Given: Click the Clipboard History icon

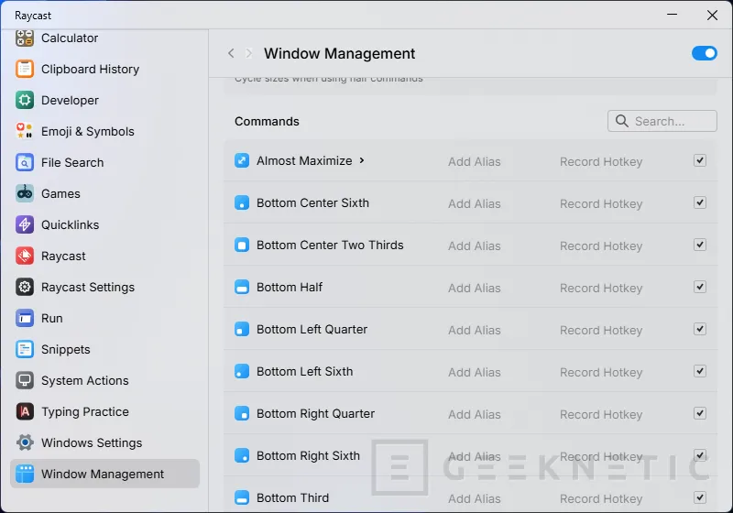Looking at the screenshot, I should click(25, 69).
